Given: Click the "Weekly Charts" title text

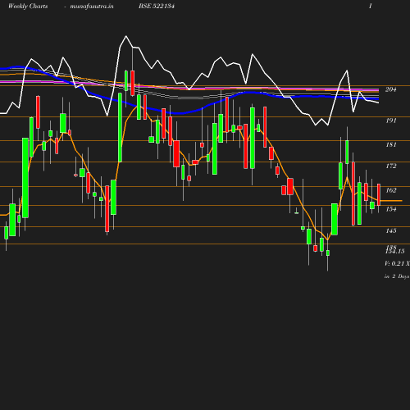Looking at the screenshot, I should point(28,7).
